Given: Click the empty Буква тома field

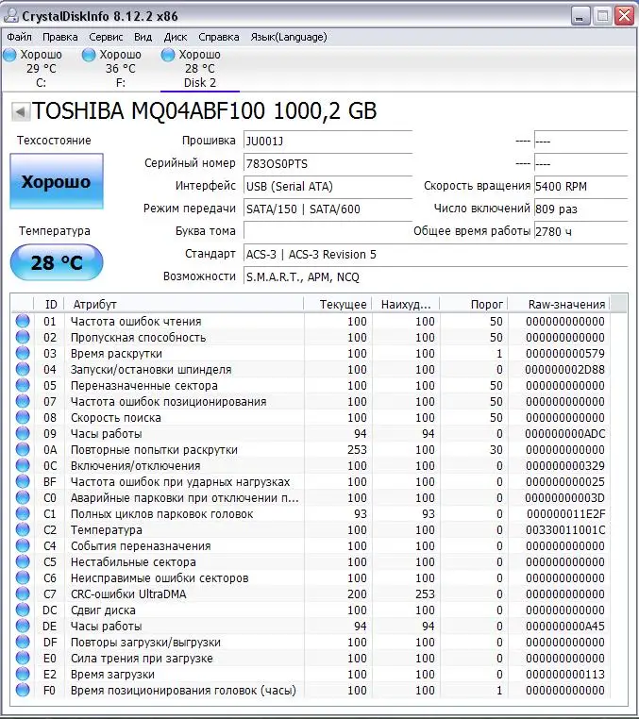Looking at the screenshot, I should point(328,231).
